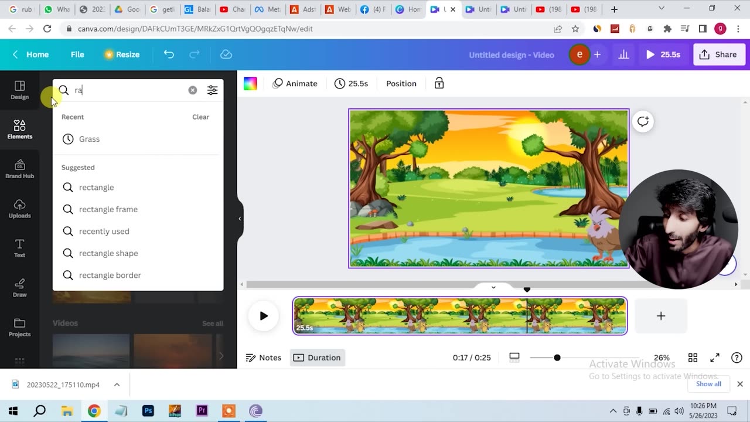
Task: Add a new page with plus
Action: 661,316
